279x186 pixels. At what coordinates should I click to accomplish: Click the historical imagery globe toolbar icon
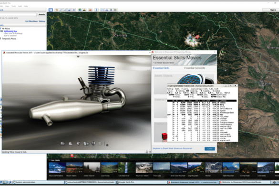click(80, 10)
